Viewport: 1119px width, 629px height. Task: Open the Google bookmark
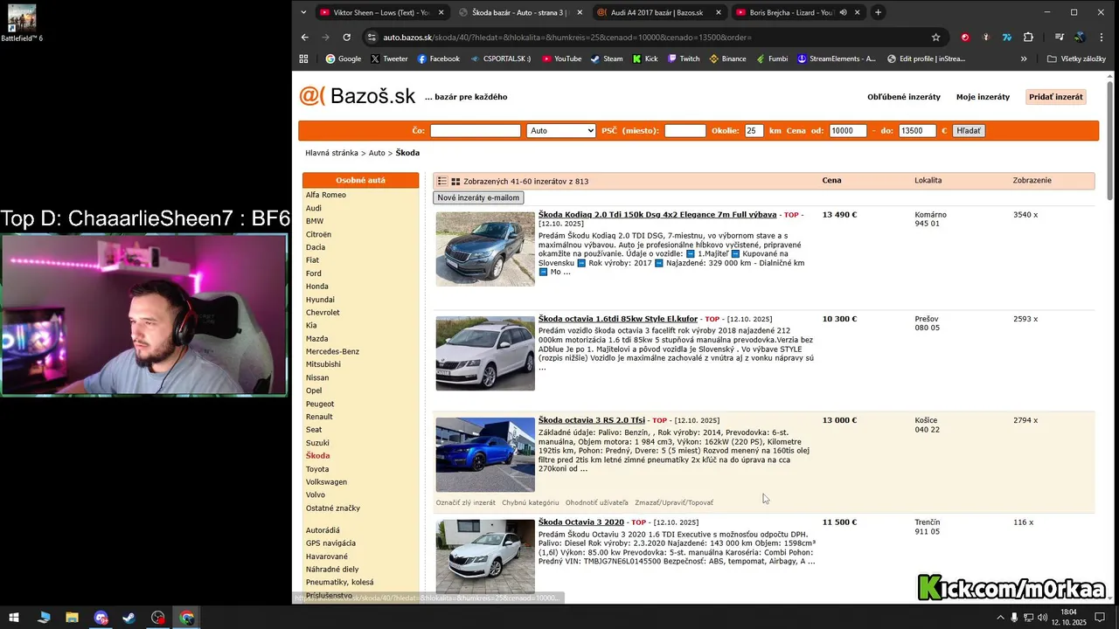coord(343,59)
